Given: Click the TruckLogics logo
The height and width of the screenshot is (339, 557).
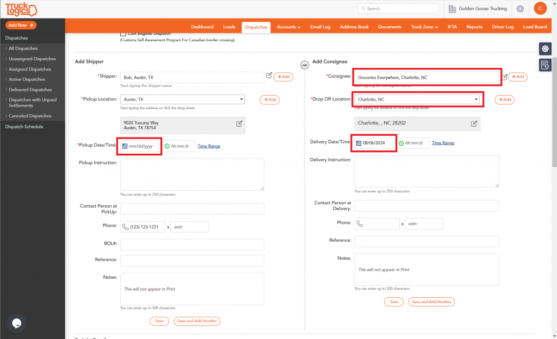Looking at the screenshot, I should pyautogui.click(x=21, y=9).
